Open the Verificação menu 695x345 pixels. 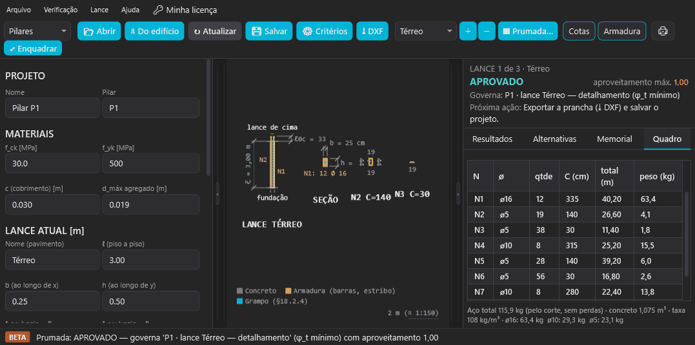[x=61, y=10]
